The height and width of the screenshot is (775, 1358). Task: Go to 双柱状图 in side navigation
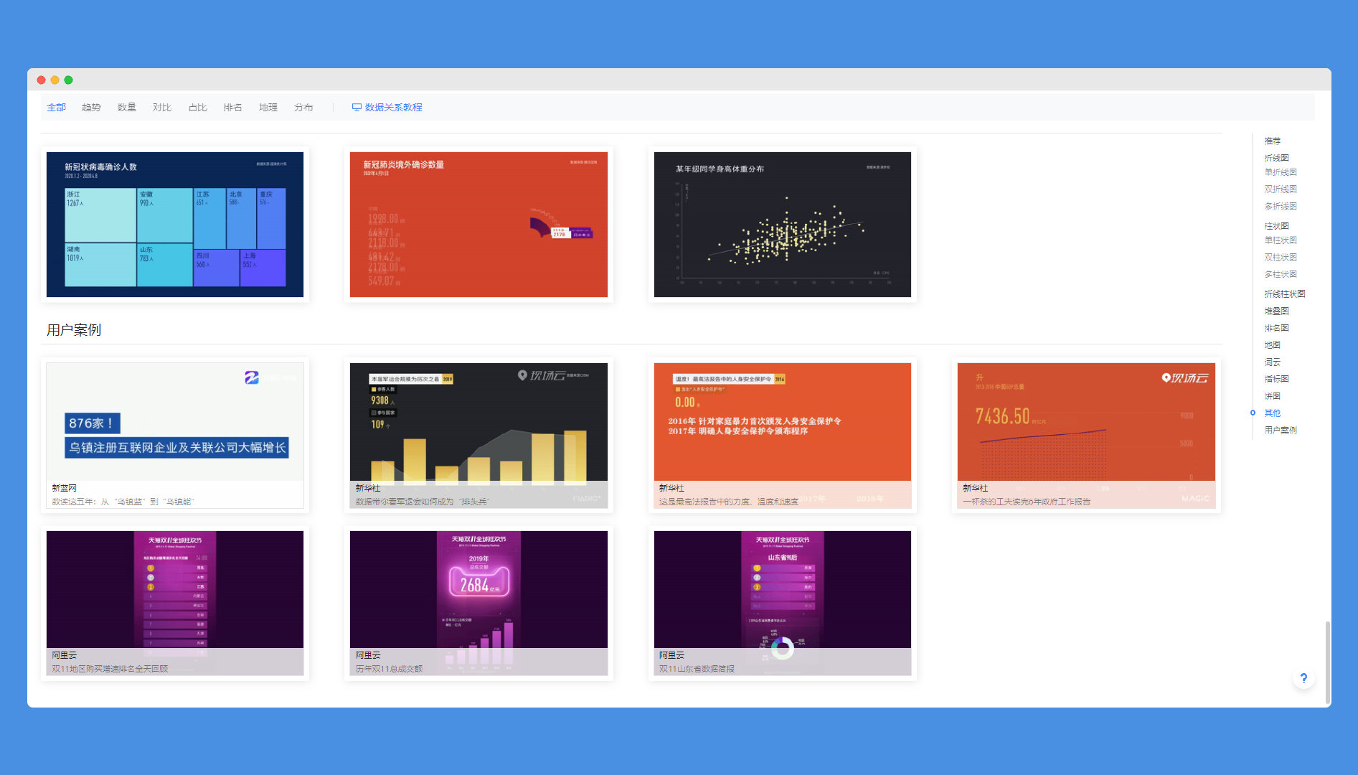1281,258
